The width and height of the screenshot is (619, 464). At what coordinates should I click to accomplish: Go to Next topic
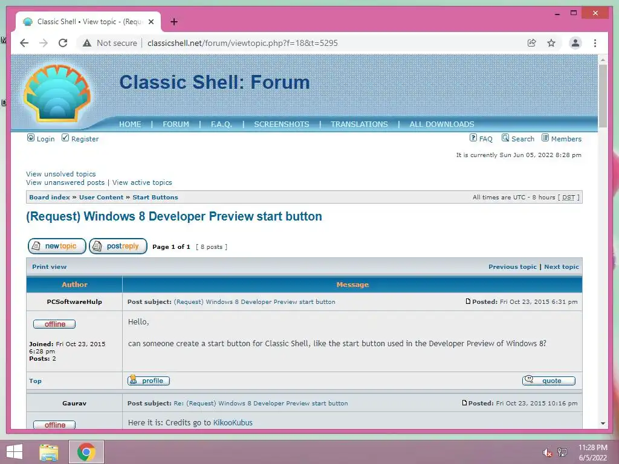click(x=562, y=266)
